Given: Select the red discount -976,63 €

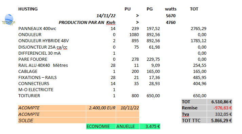Looking at the screenshot, I should point(220,108).
